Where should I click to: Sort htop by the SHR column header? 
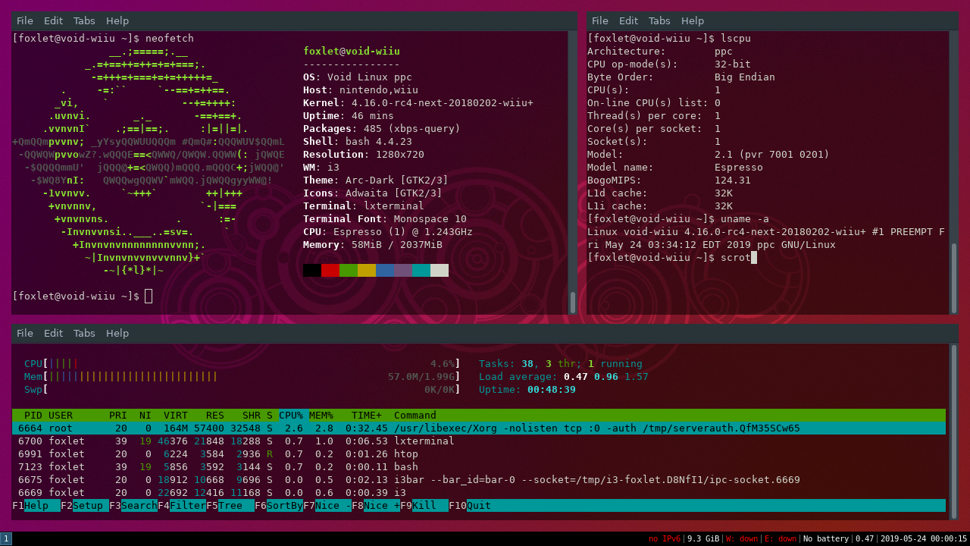pos(252,416)
